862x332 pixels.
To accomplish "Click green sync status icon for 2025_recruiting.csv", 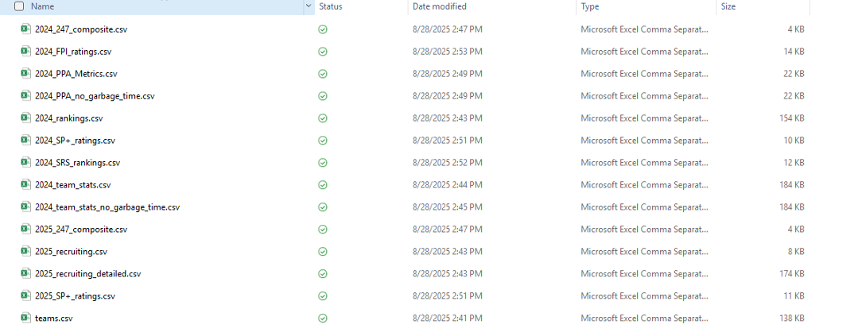I will click(322, 252).
